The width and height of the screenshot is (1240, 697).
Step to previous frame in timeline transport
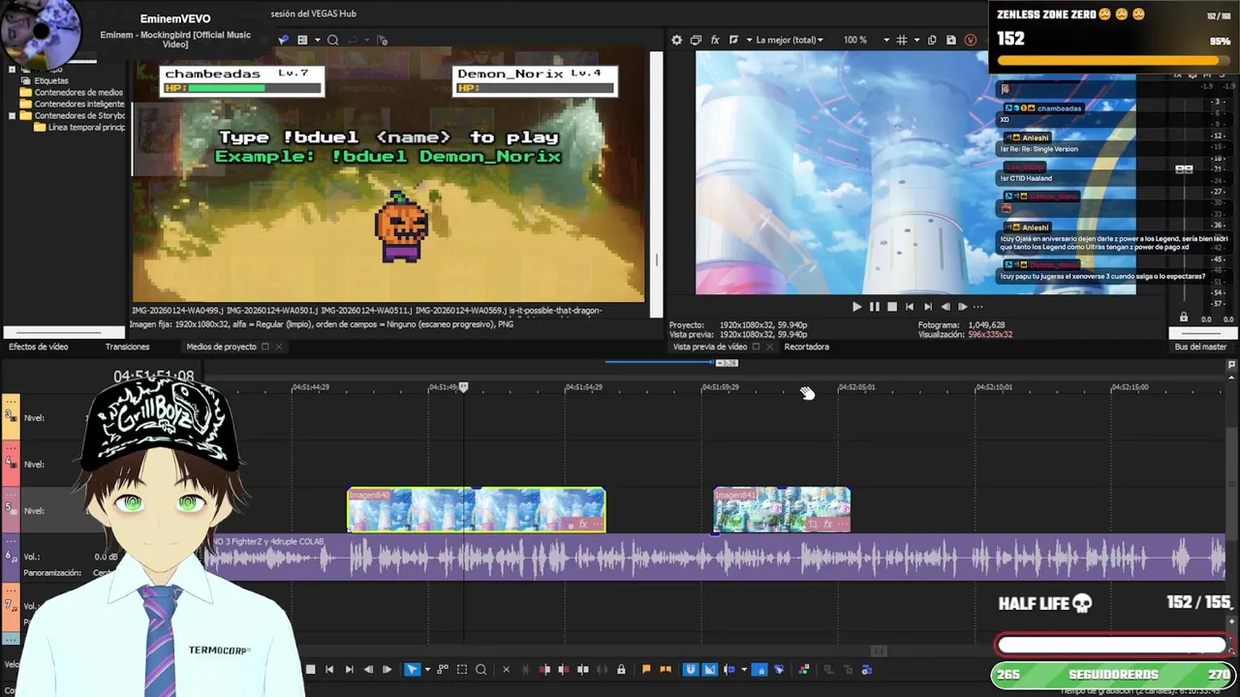(x=368, y=669)
